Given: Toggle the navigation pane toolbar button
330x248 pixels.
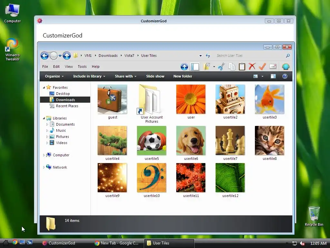Looking at the screenshot, I should pos(195,67).
